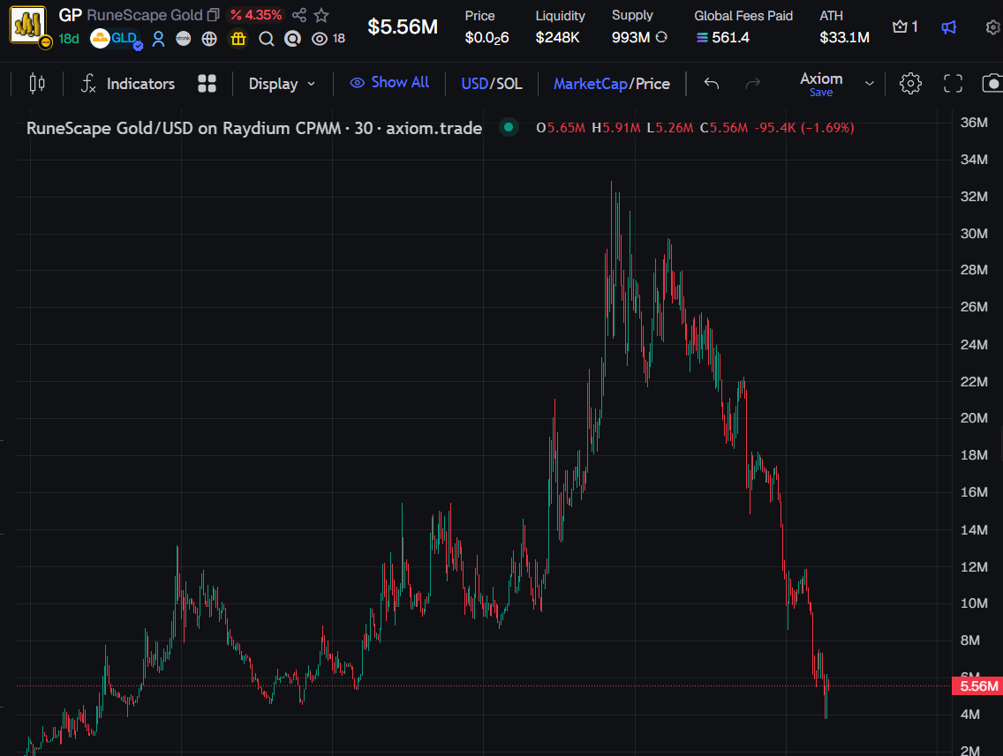1003x756 pixels.
Task: Open the share icon beside 4.35%
Action: pos(298,15)
